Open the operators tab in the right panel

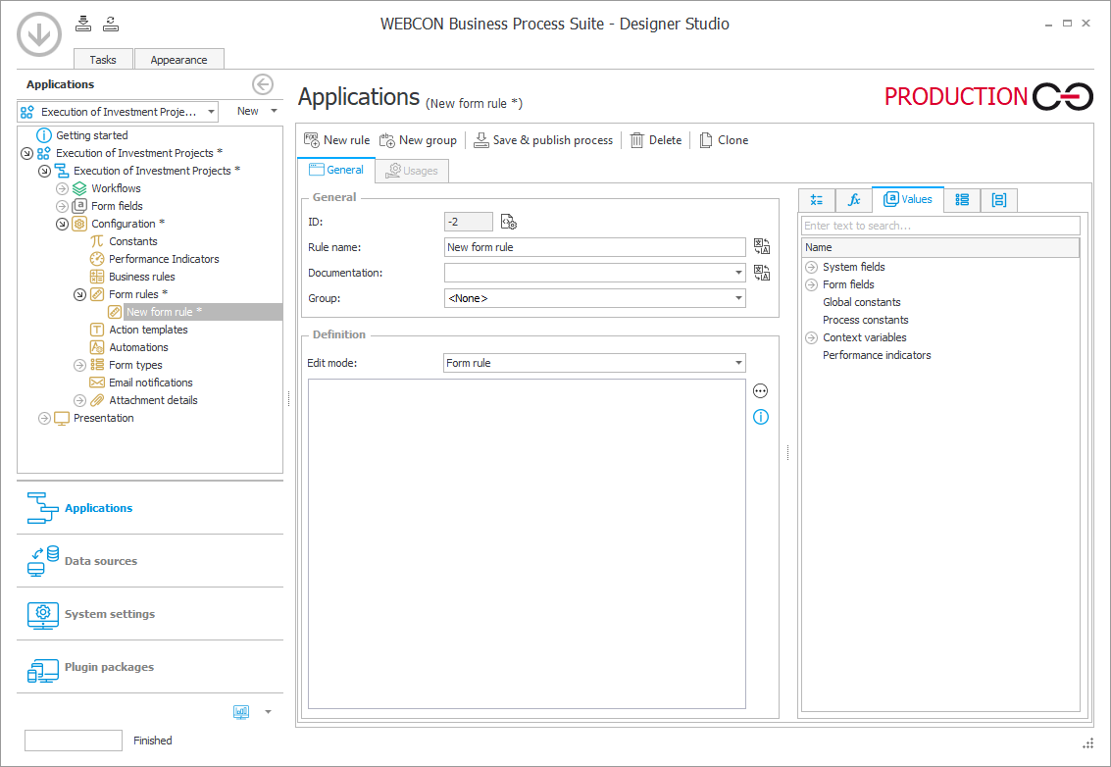(x=816, y=200)
